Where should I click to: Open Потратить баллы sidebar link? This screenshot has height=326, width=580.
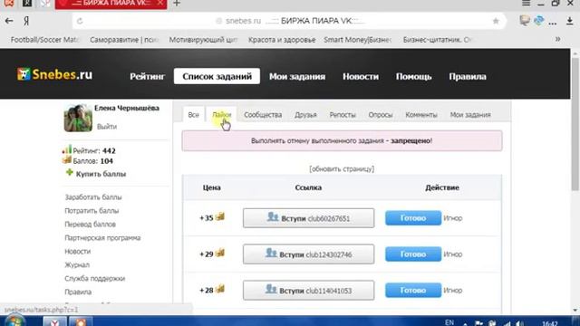(x=92, y=211)
